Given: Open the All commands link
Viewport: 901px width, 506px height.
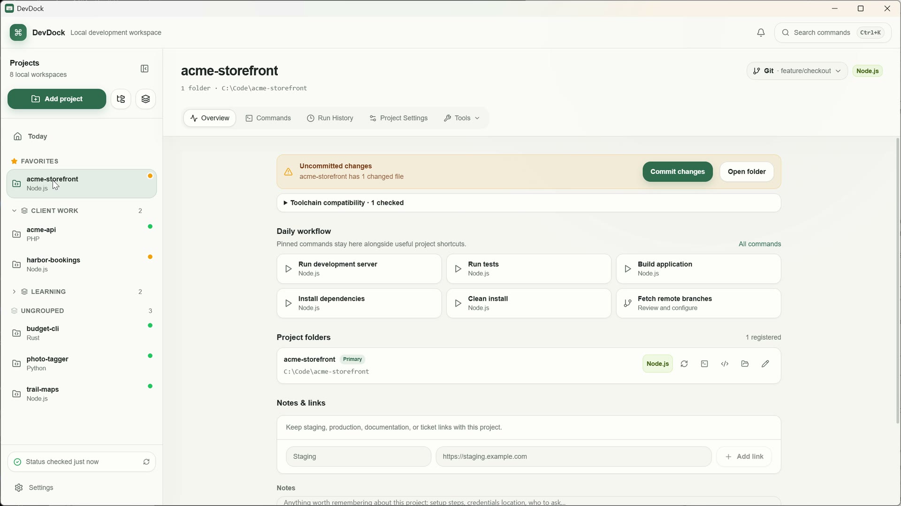Looking at the screenshot, I should [x=760, y=244].
